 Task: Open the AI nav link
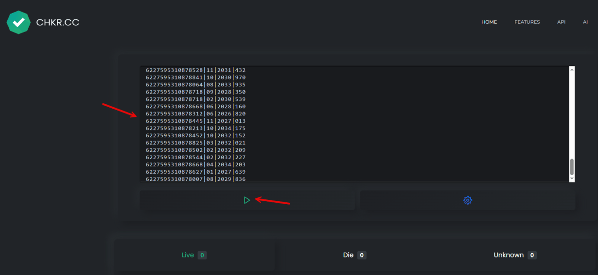tap(585, 22)
